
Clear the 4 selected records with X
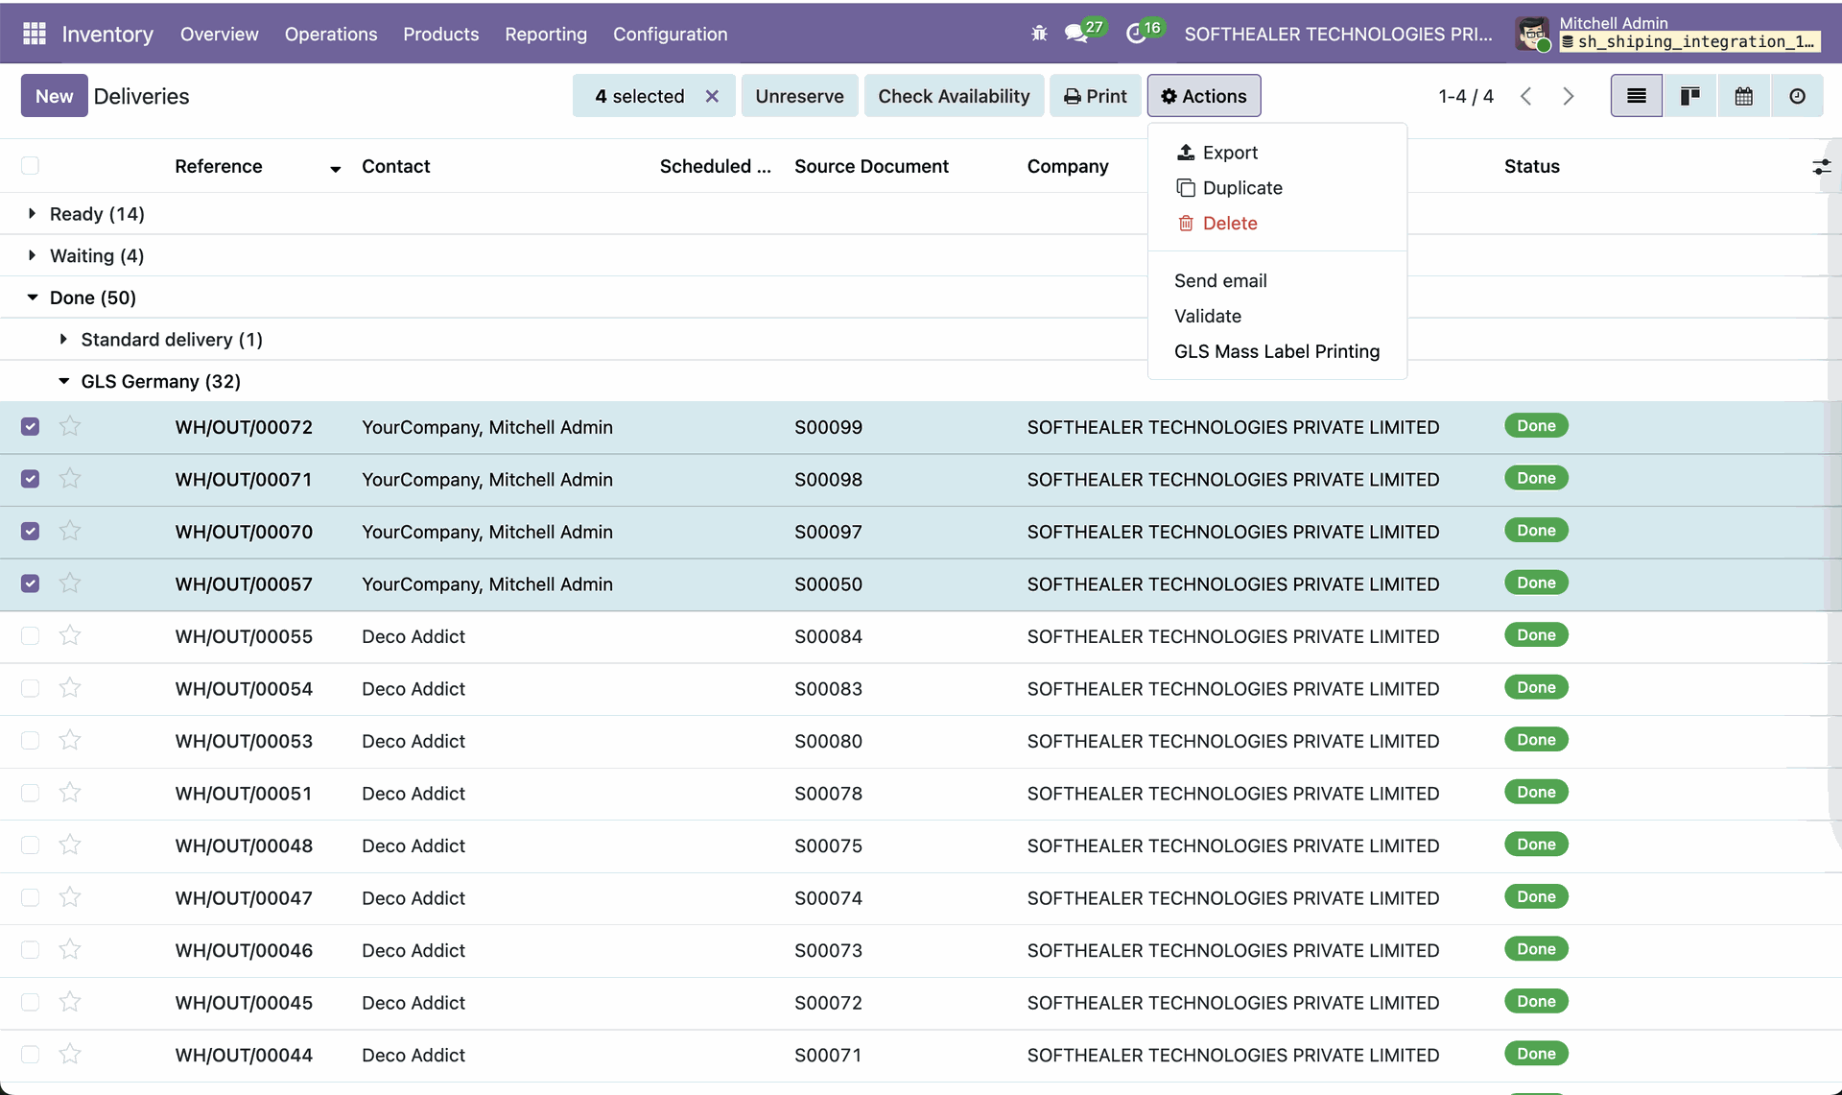(712, 96)
